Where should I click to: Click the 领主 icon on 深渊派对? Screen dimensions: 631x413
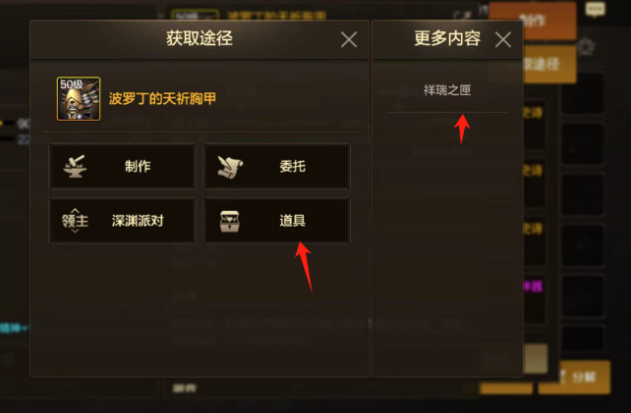coord(75,221)
